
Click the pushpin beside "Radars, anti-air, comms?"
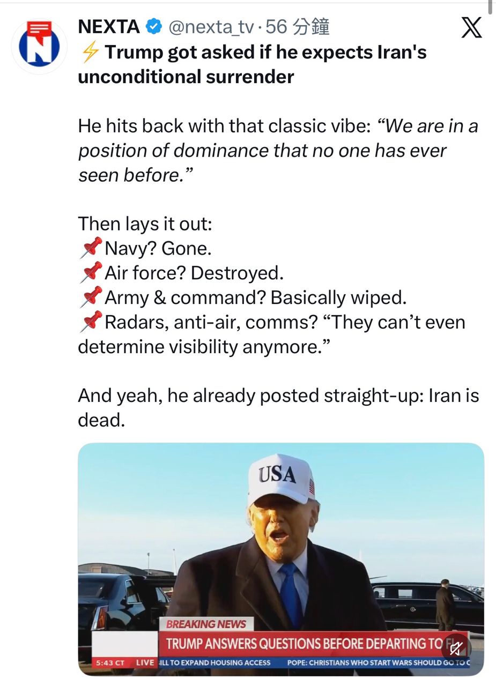pyautogui.click(x=91, y=322)
